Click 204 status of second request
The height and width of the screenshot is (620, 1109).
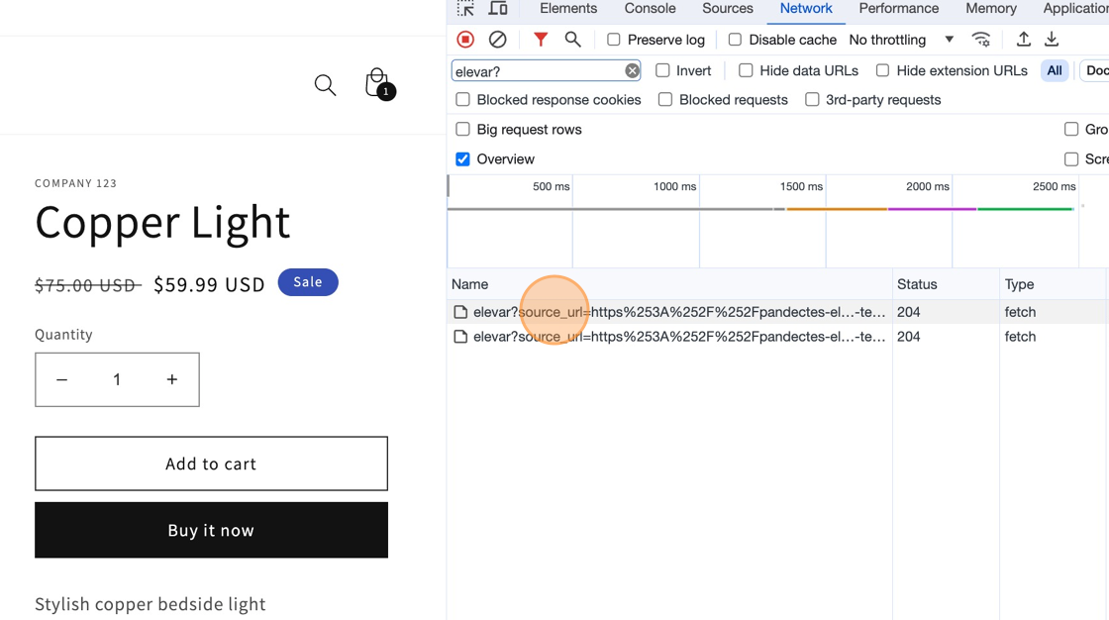pos(909,337)
